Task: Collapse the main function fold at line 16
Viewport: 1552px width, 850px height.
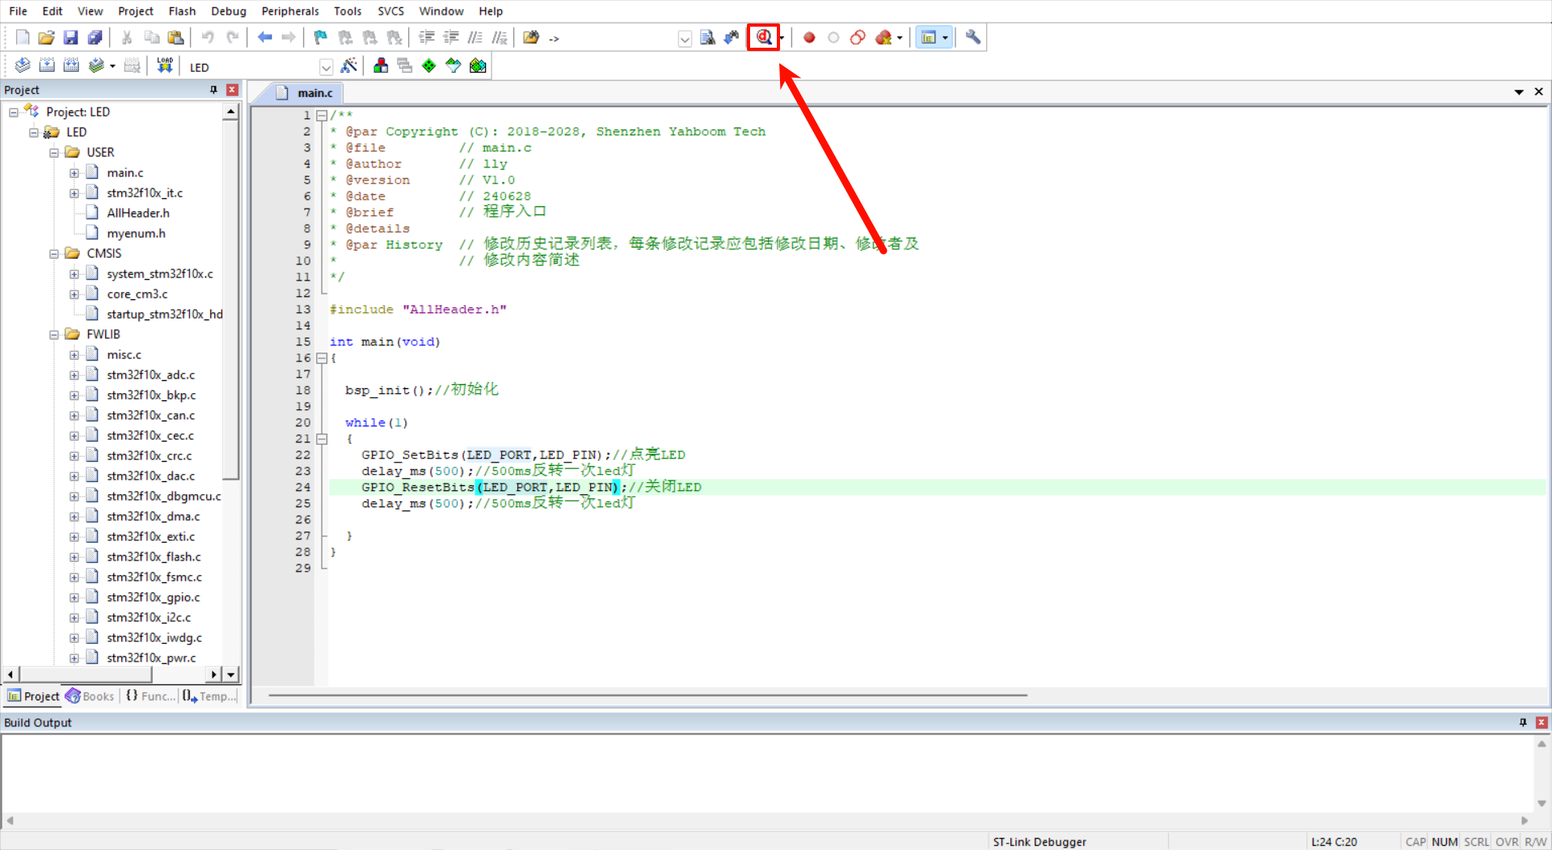Action: click(x=322, y=357)
